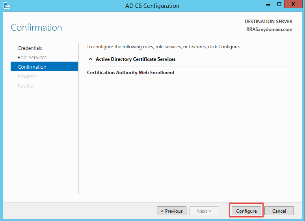
Task: Click the RRAS.mydomain.com server name
Action: [269, 29]
